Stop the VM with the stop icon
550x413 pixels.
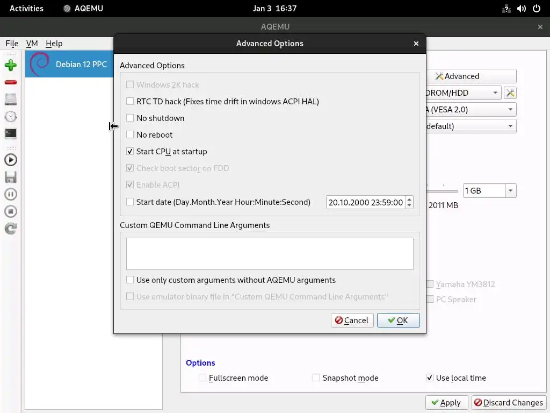click(x=11, y=211)
